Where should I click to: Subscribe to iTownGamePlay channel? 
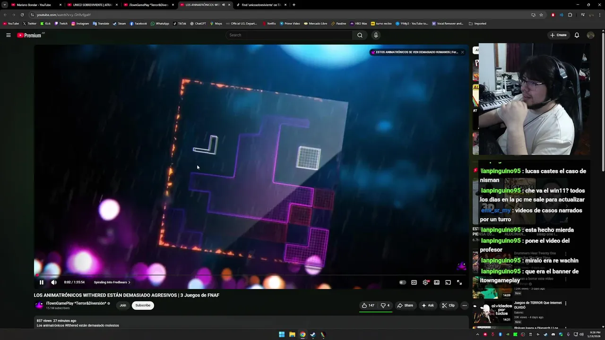[x=143, y=306]
